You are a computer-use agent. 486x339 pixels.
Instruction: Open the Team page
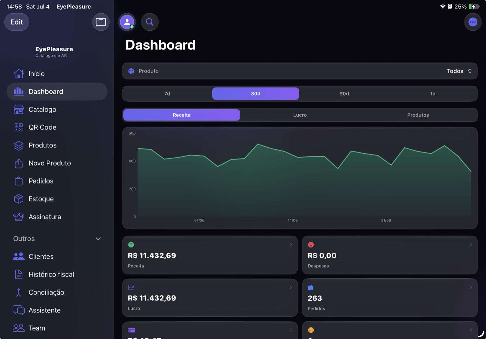(x=57, y=328)
